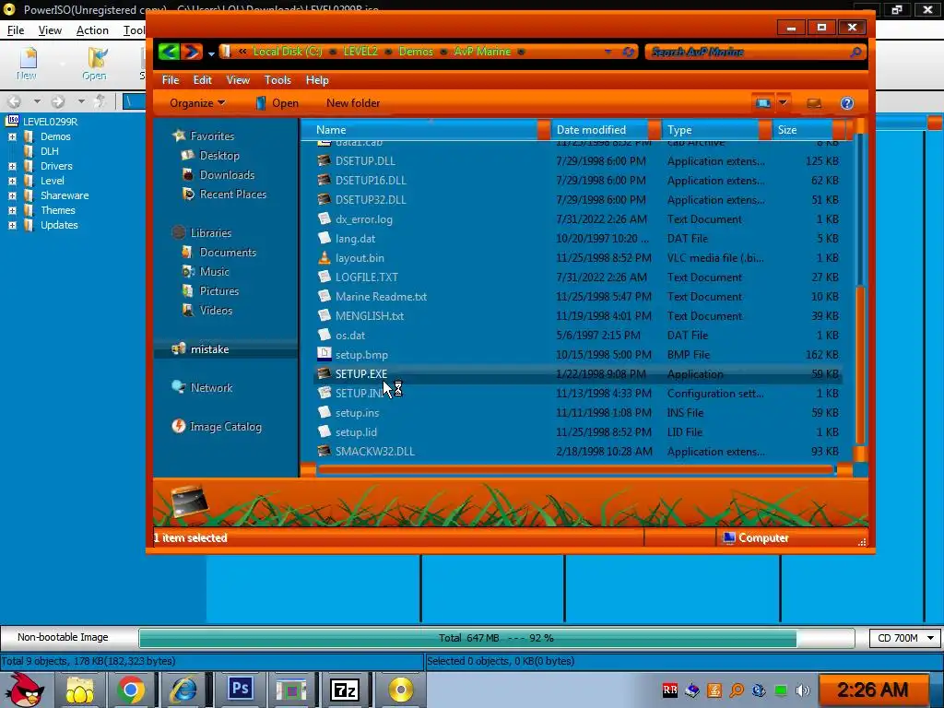This screenshot has width=944, height=708.
Task: Expand the Themes folder in PowerISO tree
Action: pyautogui.click(x=12, y=210)
